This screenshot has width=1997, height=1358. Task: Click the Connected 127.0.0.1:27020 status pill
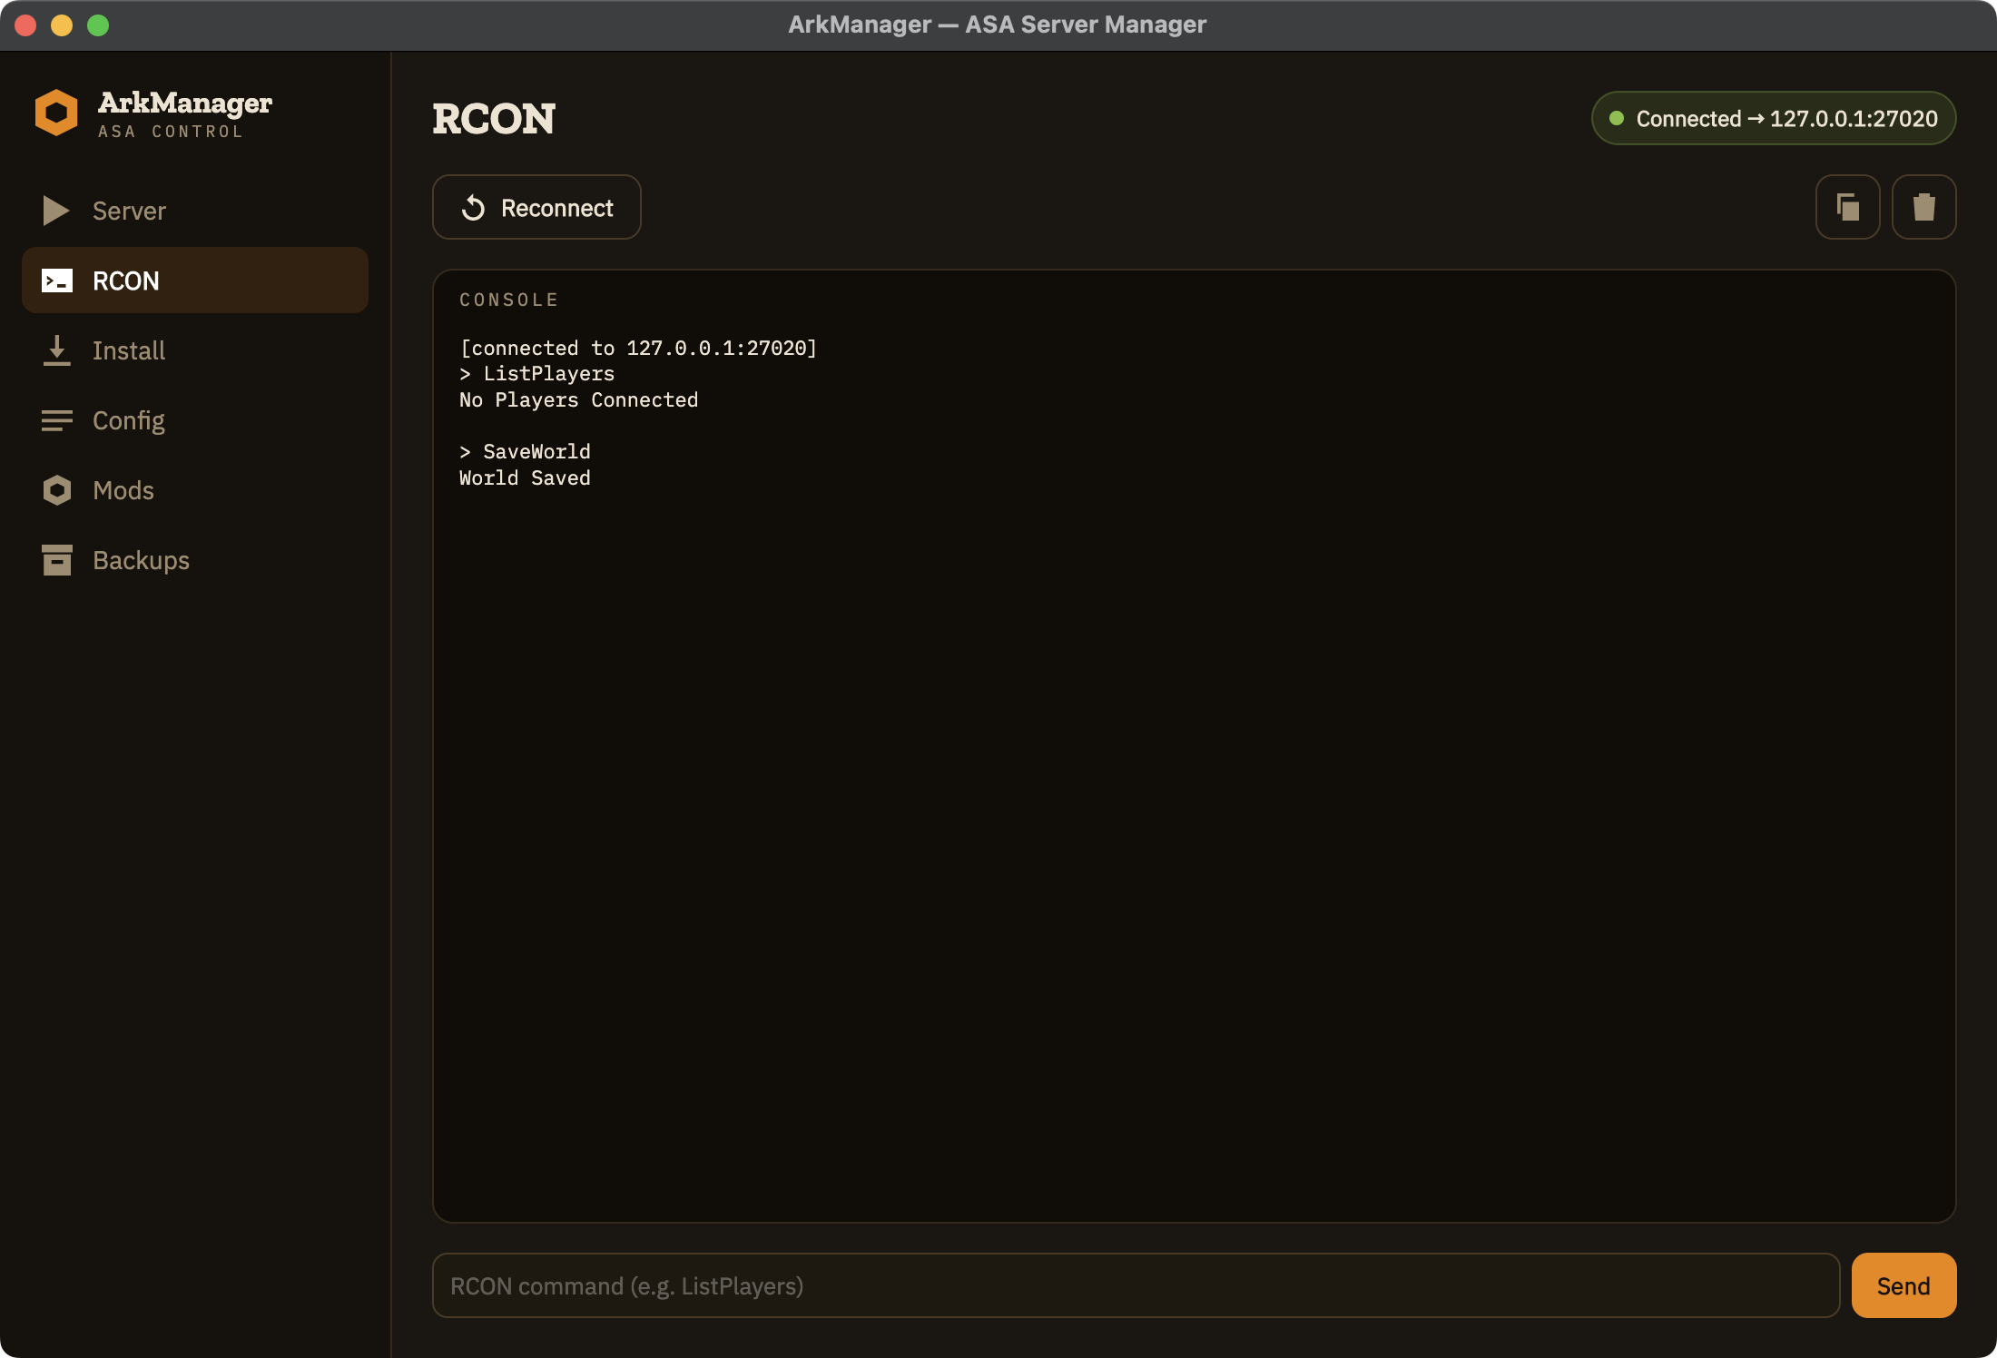tap(1774, 118)
